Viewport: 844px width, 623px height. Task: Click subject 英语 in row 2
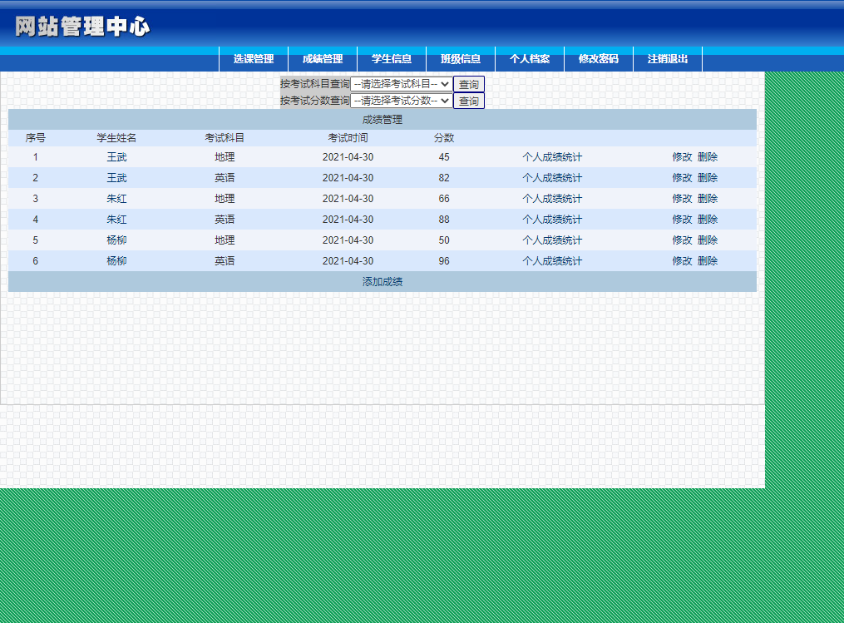tap(225, 178)
